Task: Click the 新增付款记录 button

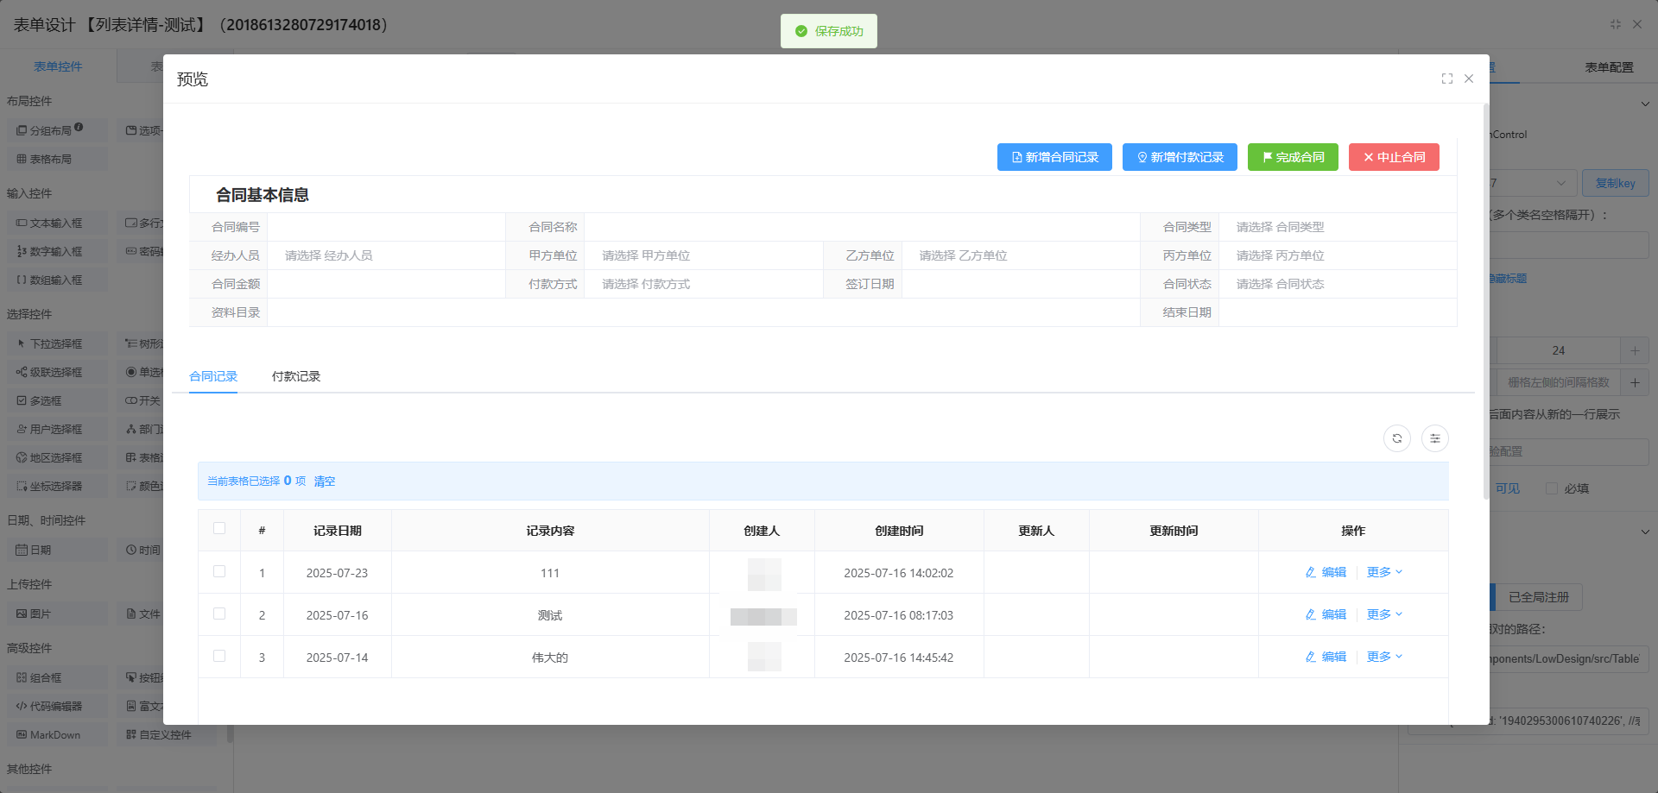Action: 1180,157
